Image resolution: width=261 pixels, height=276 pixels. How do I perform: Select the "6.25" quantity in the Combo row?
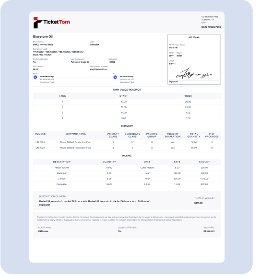[109, 179]
